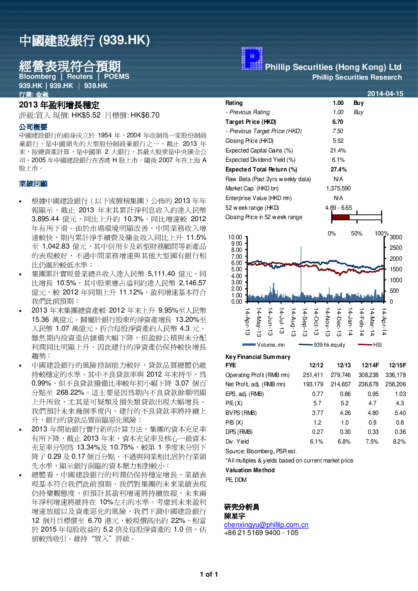
Task: Click the 14-Oct-13 axis label on chart
Action: click(x=316, y=321)
